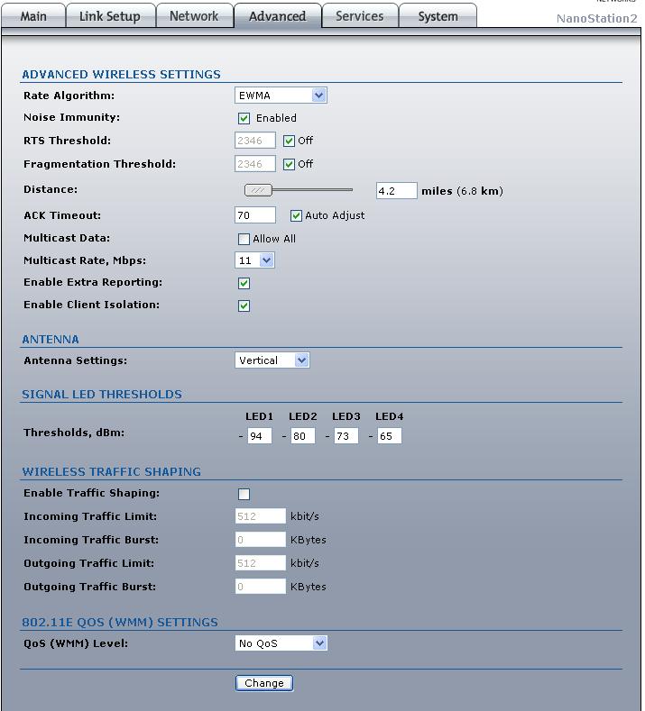This screenshot has width=645, height=711.
Task: Open the Antenna Settings dropdown
Action: tap(272, 360)
